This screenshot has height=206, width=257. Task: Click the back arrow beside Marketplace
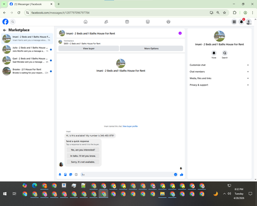coord(5,30)
